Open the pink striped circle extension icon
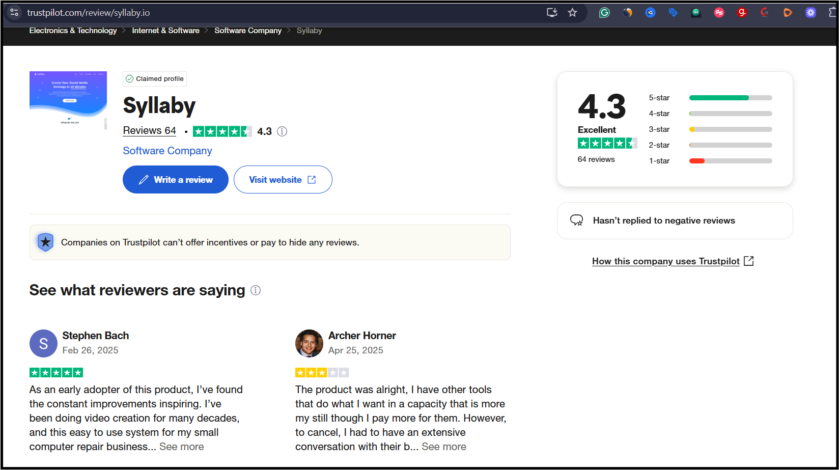 pos(719,13)
